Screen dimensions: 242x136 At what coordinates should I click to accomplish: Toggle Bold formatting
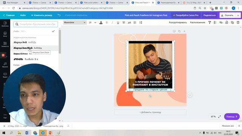(x=107, y=23)
